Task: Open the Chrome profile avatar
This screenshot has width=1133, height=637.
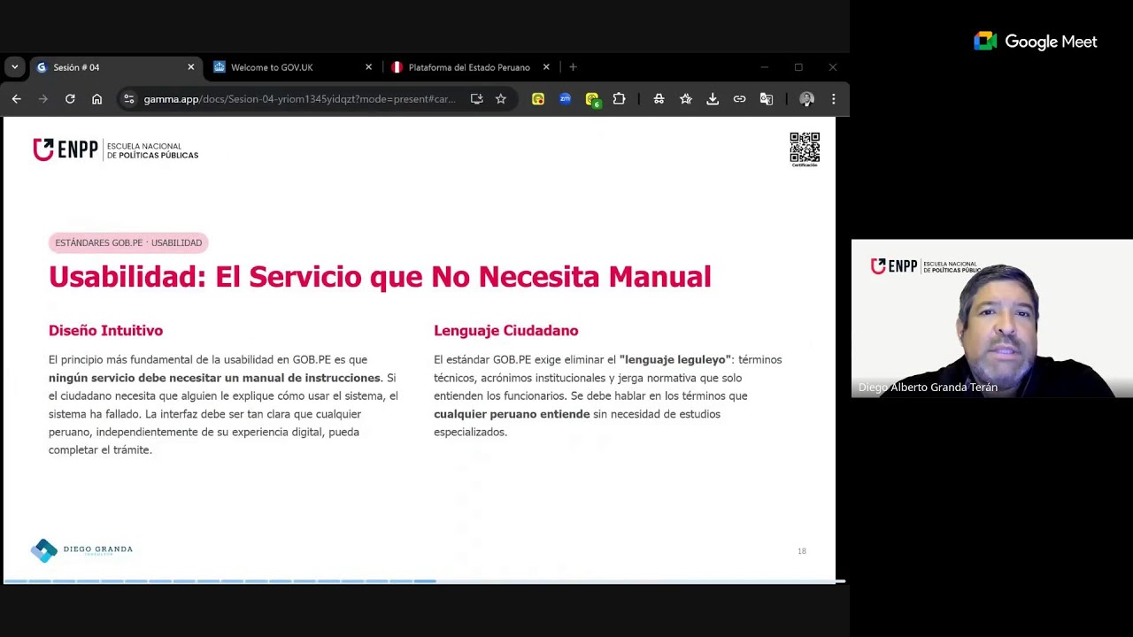Action: tap(806, 99)
